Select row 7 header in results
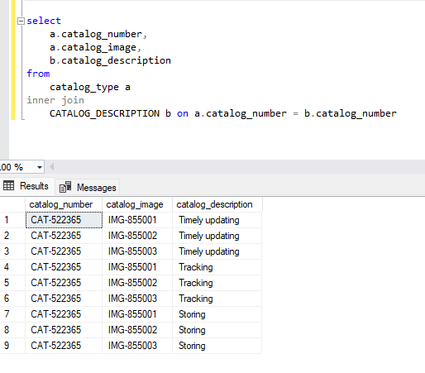Viewport: 425px width, 373px height. (x=12, y=314)
